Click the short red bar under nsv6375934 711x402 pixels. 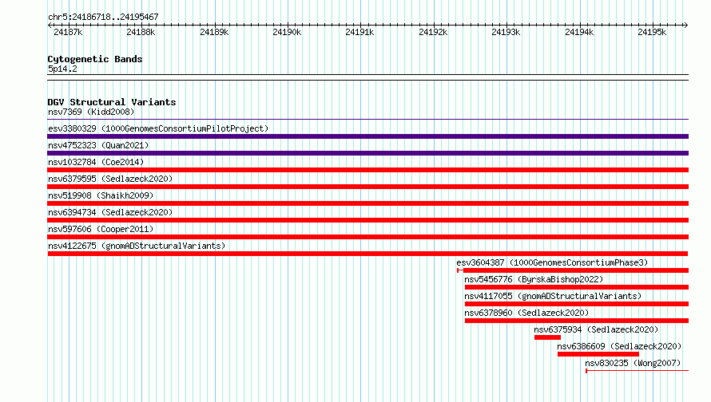tap(547, 337)
